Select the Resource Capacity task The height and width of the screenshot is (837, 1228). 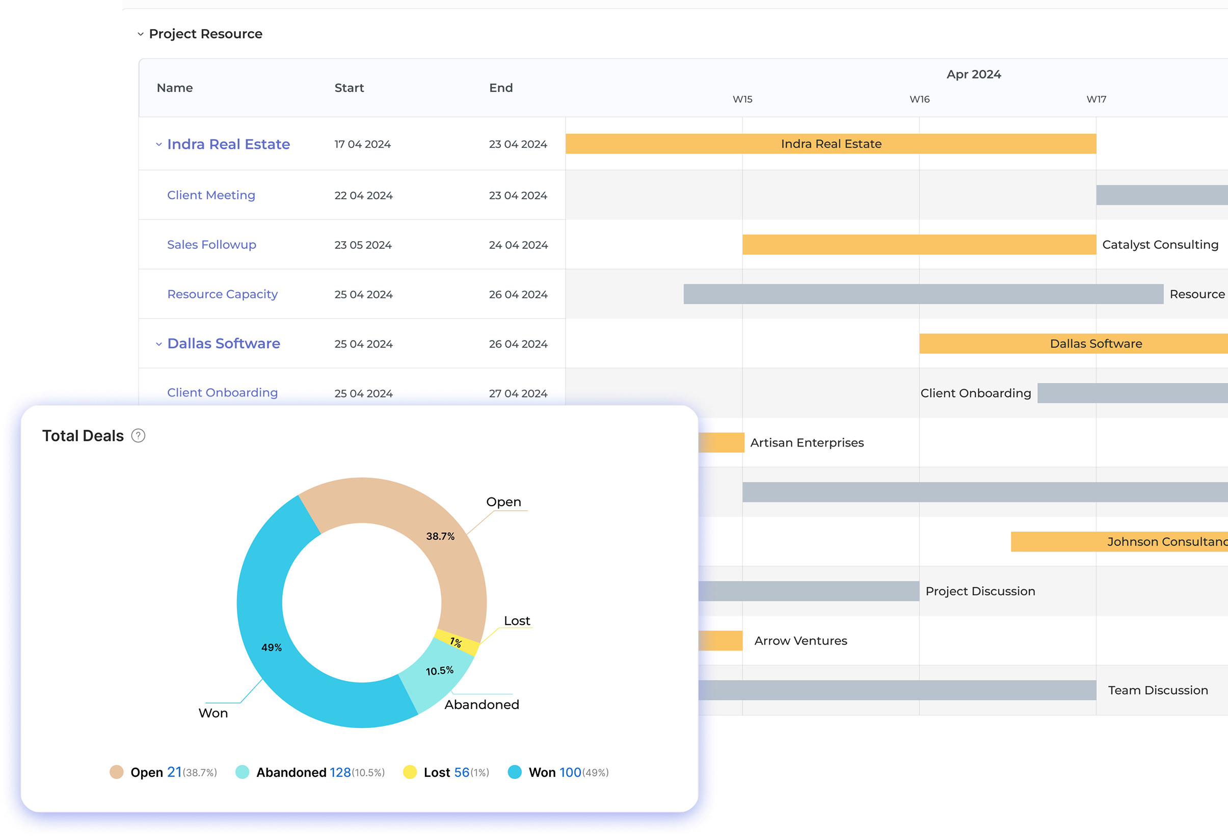[222, 294]
